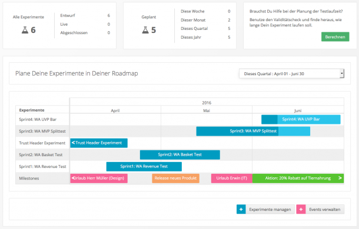Click right arrow on Aktion 20% Rabatt bar
The image size is (359, 229).
point(340,178)
